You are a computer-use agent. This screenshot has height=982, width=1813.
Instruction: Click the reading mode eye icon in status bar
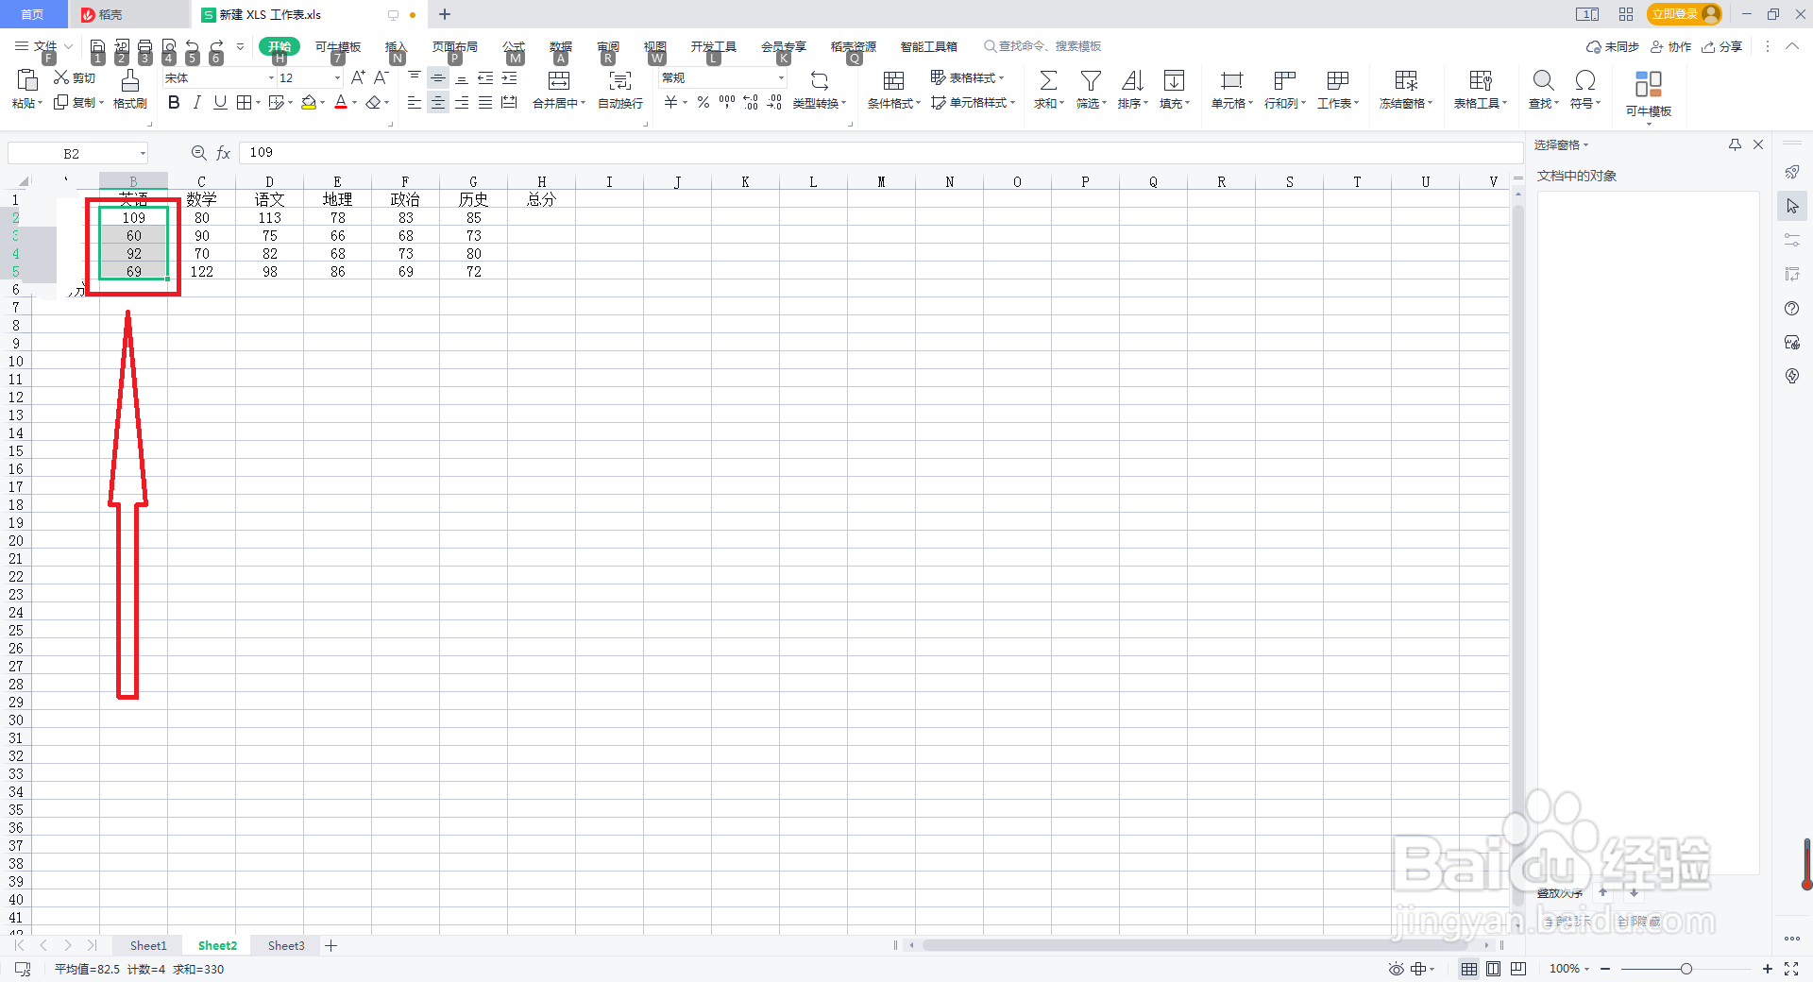1396,969
